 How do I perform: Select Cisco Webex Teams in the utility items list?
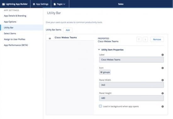pos(70,38)
